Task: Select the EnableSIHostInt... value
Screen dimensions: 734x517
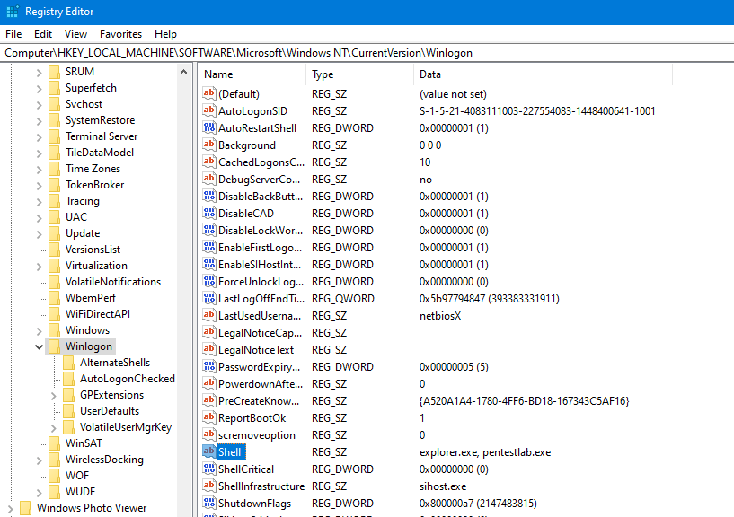Action: pyautogui.click(x=260, y=265)
